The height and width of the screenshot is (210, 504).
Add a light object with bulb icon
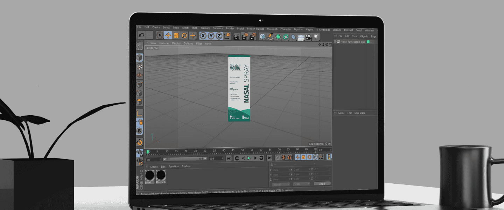tap(316, 36)
